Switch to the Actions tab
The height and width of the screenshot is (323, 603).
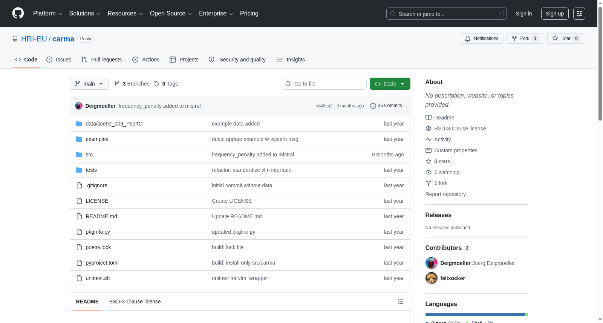146,60
